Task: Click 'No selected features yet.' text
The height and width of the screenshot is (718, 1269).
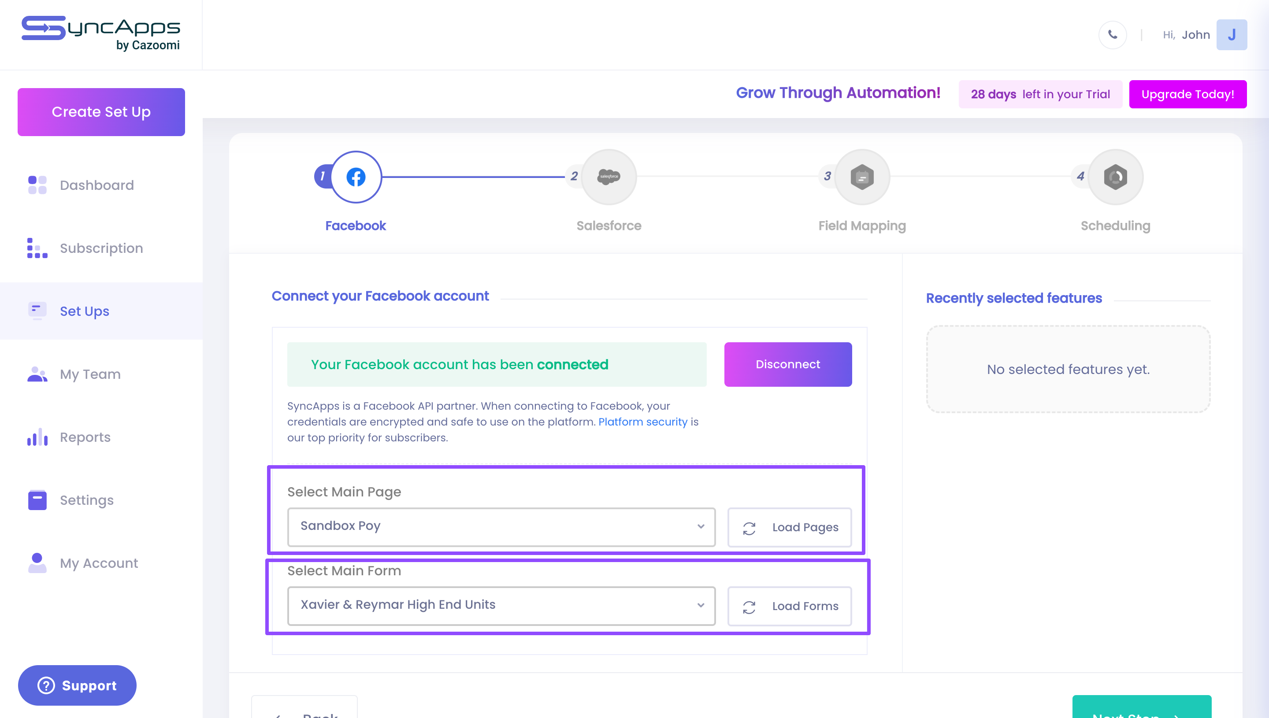Action: click(1068, 370)
